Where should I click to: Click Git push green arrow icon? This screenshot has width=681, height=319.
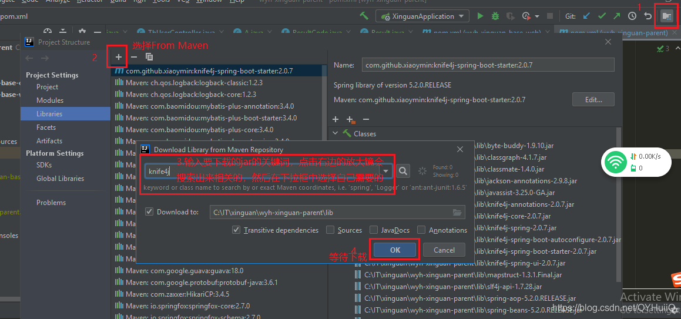coord(617,16)
